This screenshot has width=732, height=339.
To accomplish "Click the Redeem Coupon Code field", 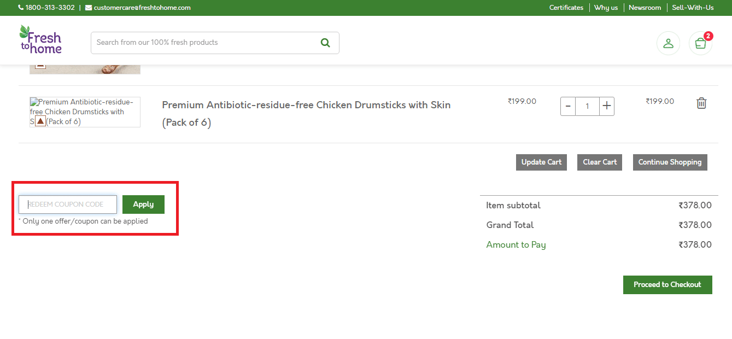I will pos(68,204).
